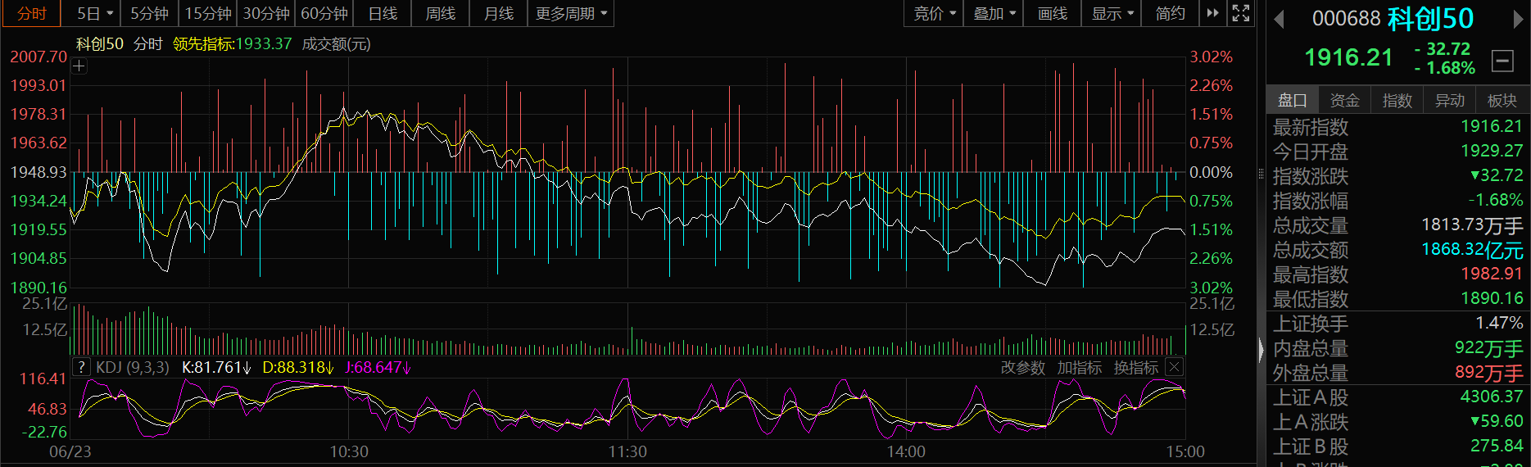Switch to 分时 intraday chart

coord(32,13)
